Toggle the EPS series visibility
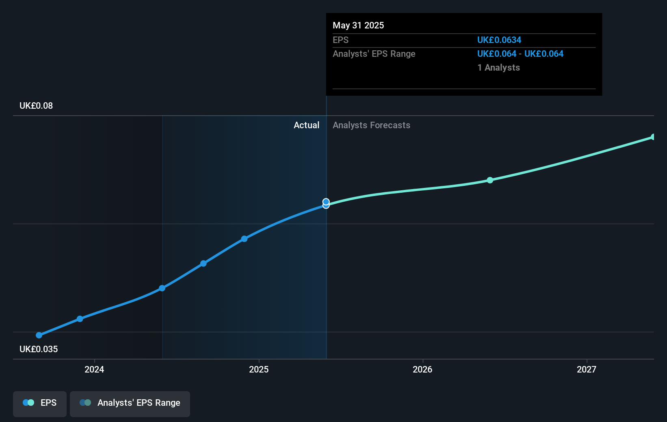The image size is (667, 422). pyautogui.click(x=39, y=404)
